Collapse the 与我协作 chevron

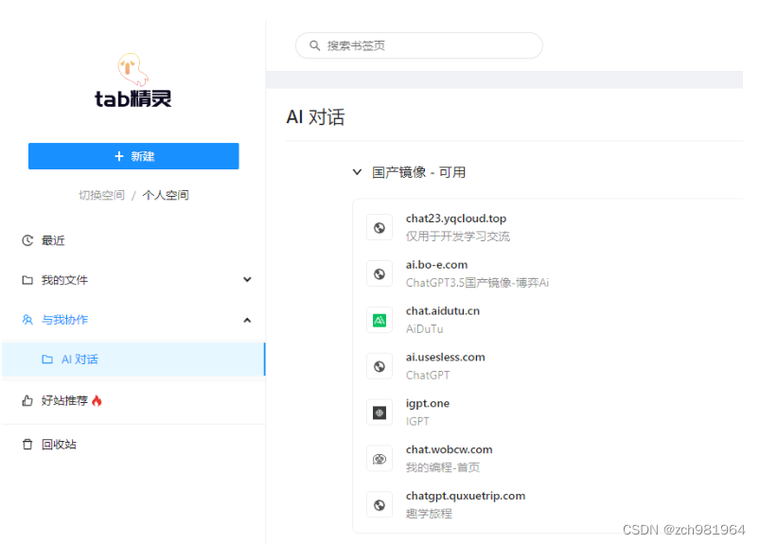(x=247, y=320)
